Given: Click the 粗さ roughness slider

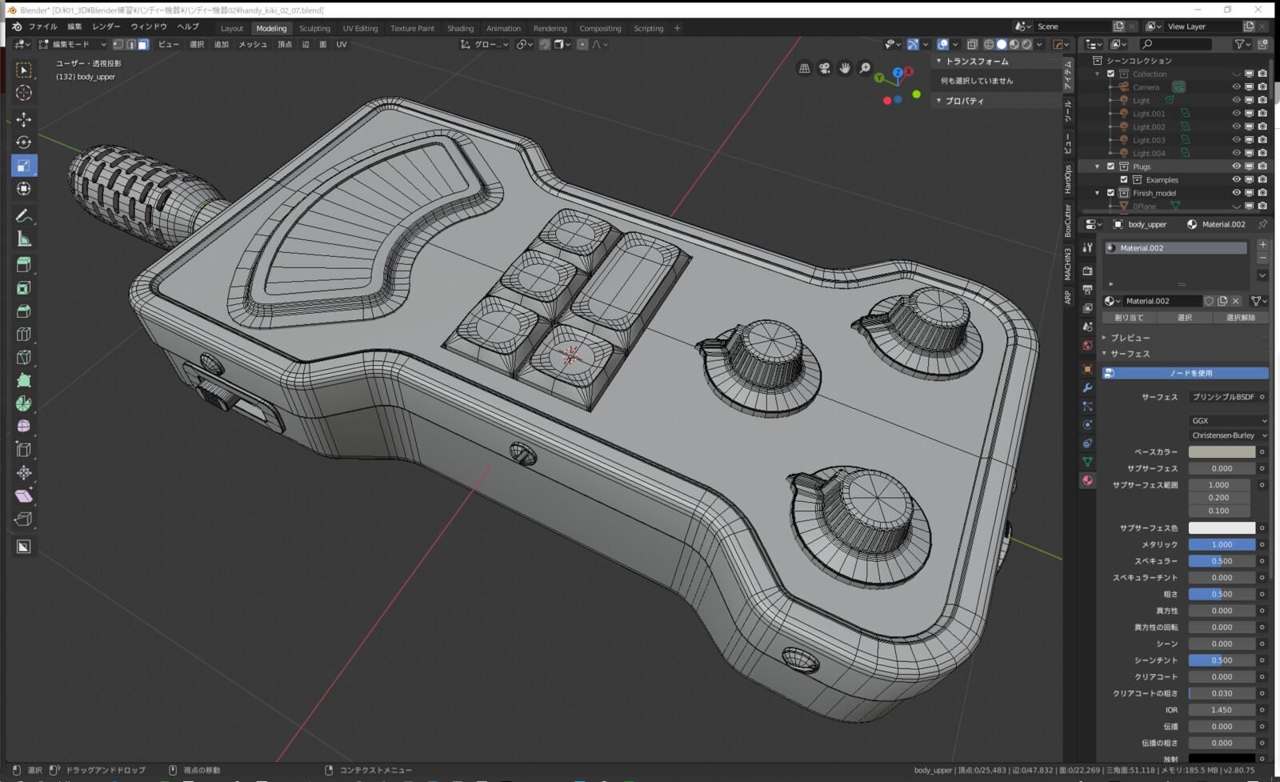Looking at the screenshot, I should 1222,595.
